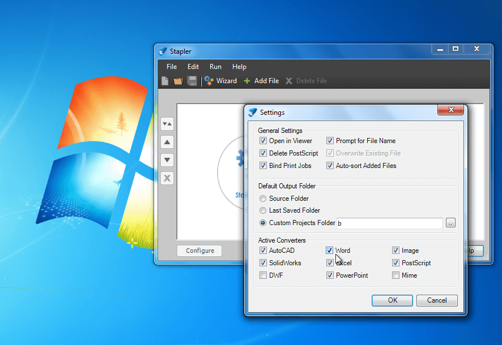Image resolution: width=502 pixels, height=345 pixels.
Task: Open the Edit menu
Action: 193,67
